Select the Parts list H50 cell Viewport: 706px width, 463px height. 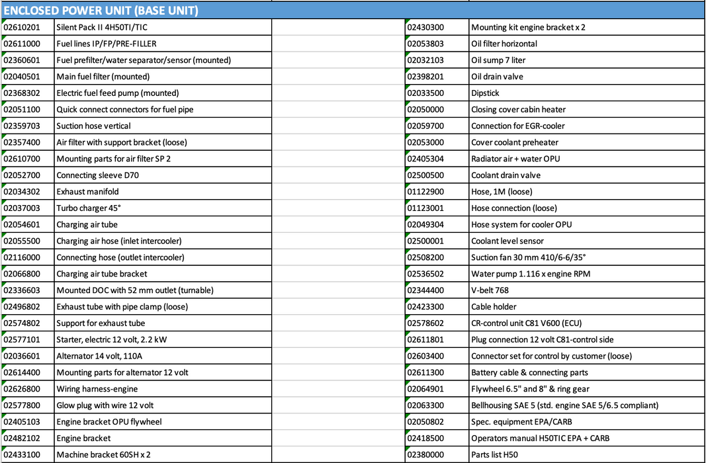pyautogui.click(x=586, y=455)
